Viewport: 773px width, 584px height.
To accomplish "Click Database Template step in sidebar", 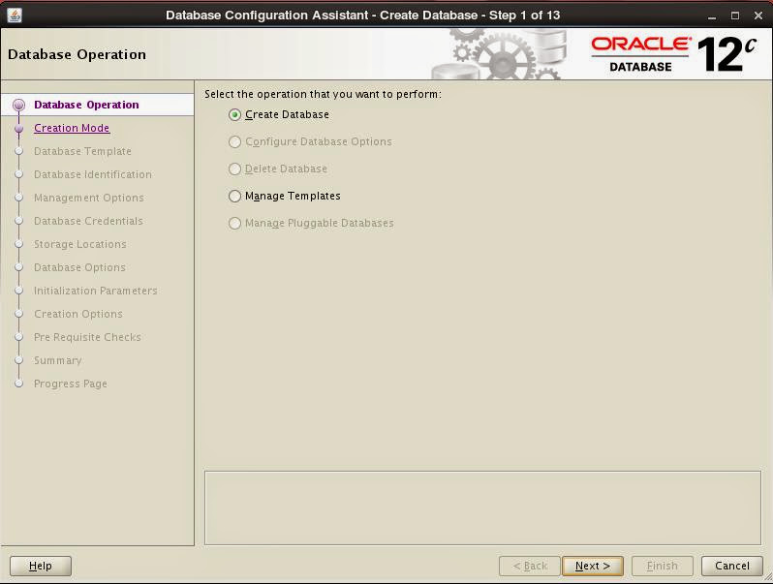I will click(x=82, y=151).
